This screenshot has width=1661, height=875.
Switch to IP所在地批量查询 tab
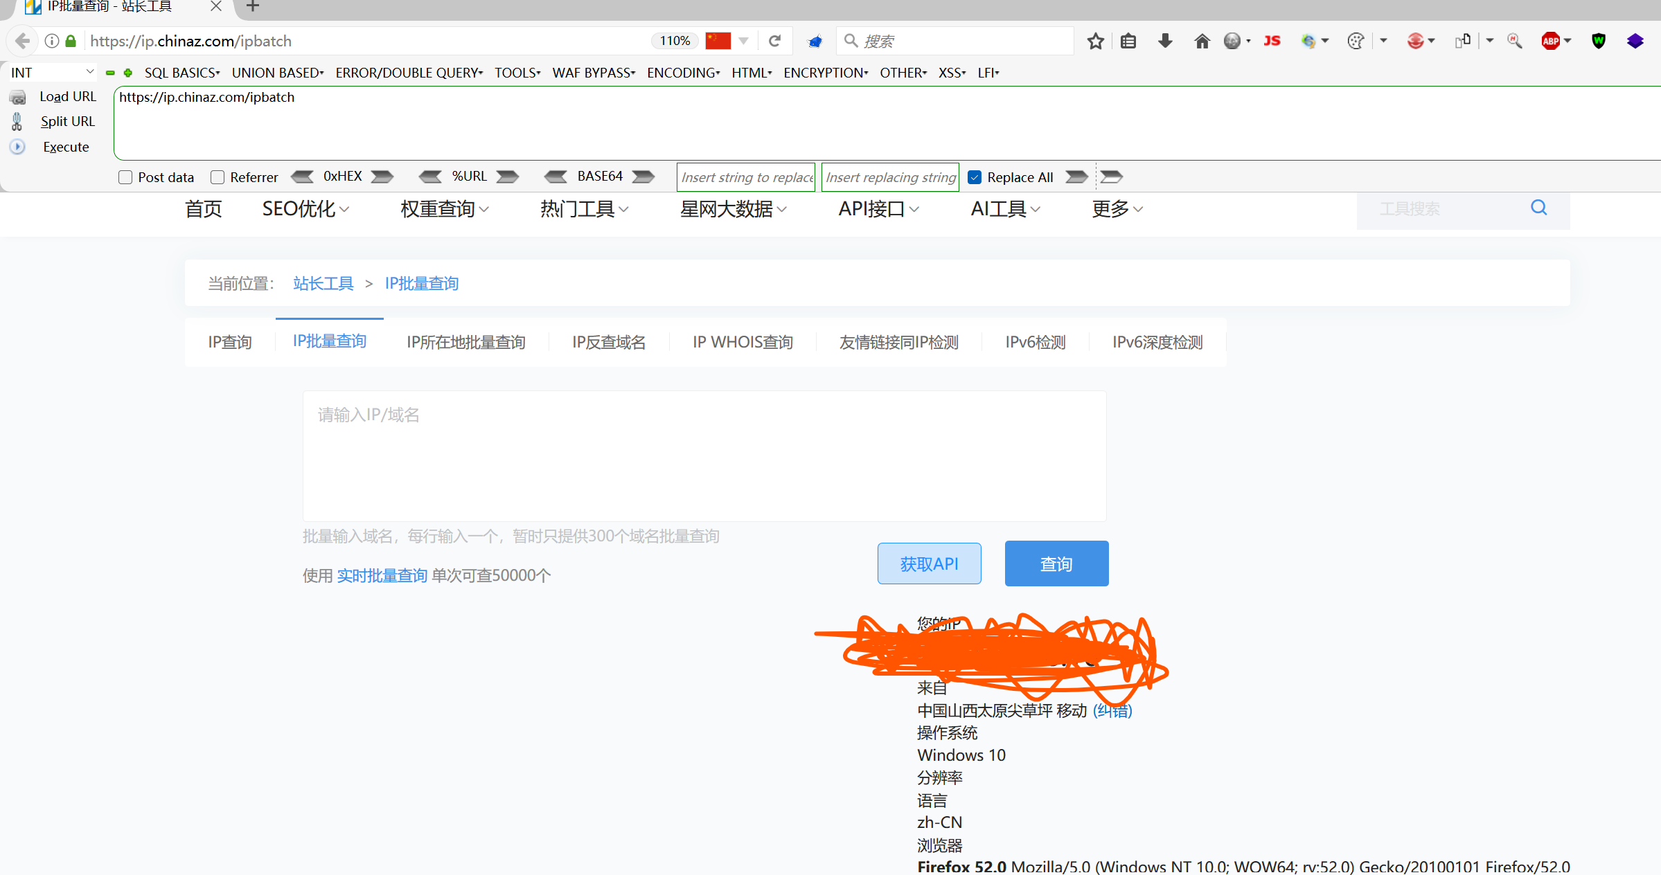click(x=466, y=342)
